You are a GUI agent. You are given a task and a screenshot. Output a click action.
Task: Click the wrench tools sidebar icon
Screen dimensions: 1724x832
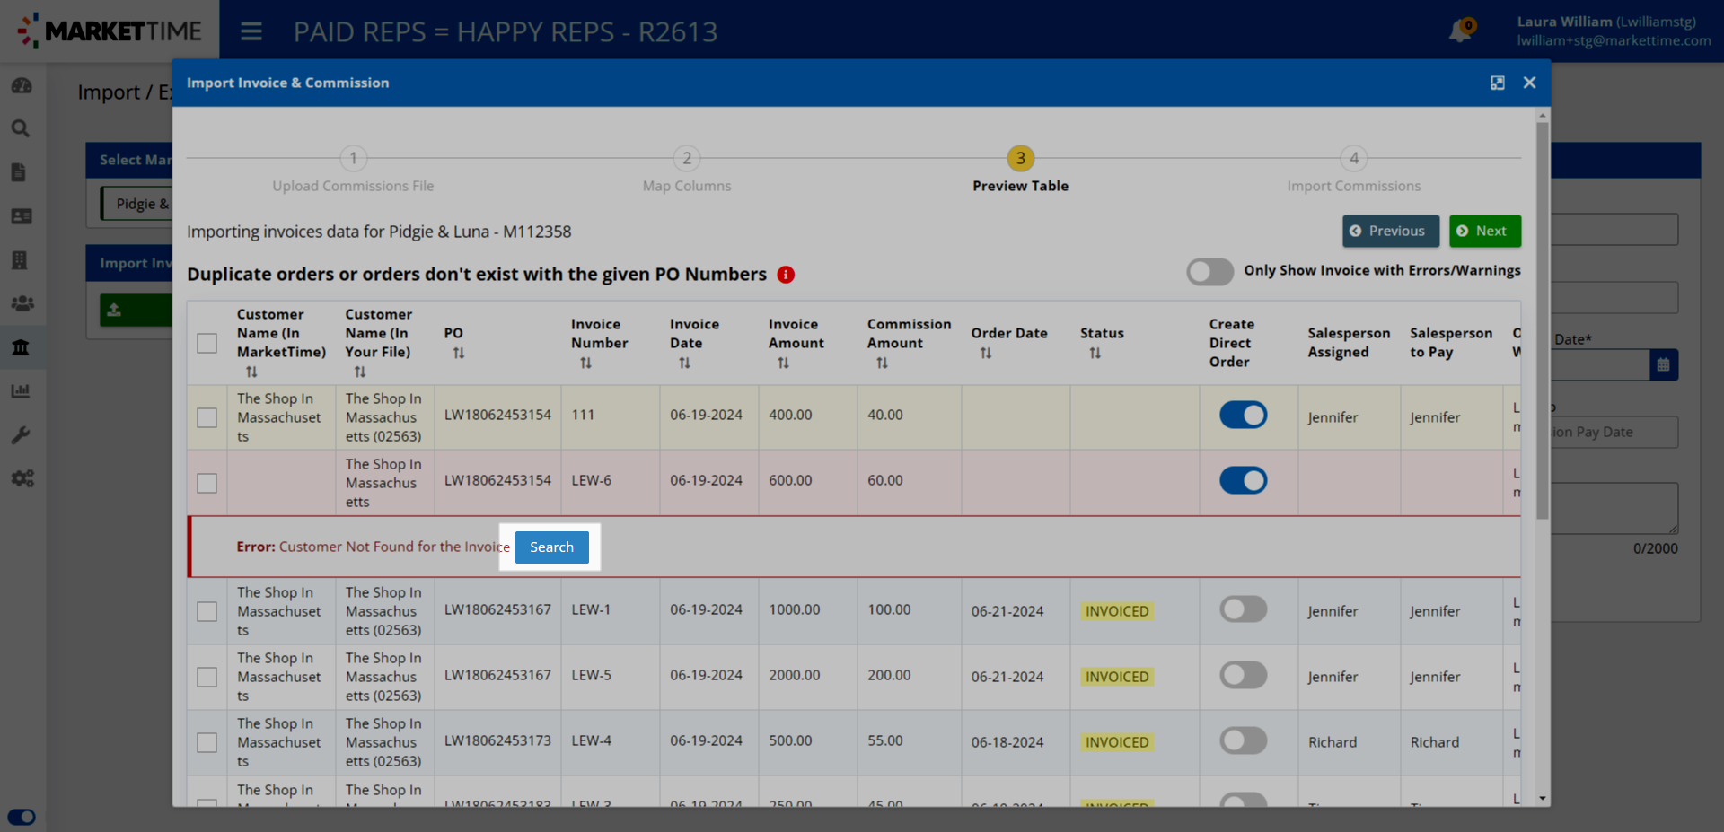point(21,435)
